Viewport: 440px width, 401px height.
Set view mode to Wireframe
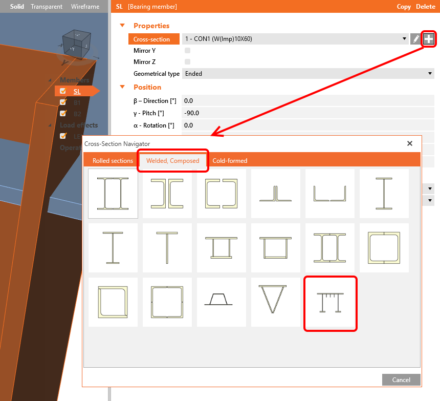point(85,7)
